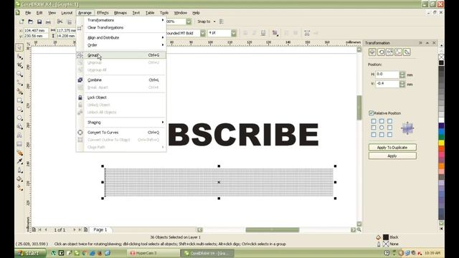The image size is (459, 258).
Task: Select the Interactive Blend tool in the toolbox
Action: pos(19,153)
